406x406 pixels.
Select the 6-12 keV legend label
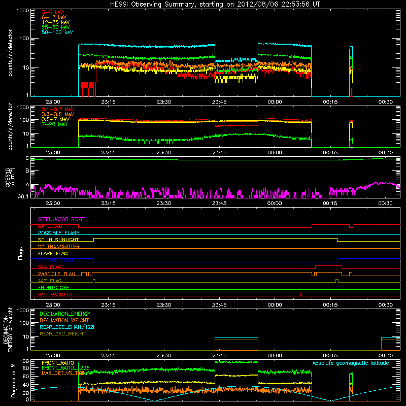tap(54, 17)
